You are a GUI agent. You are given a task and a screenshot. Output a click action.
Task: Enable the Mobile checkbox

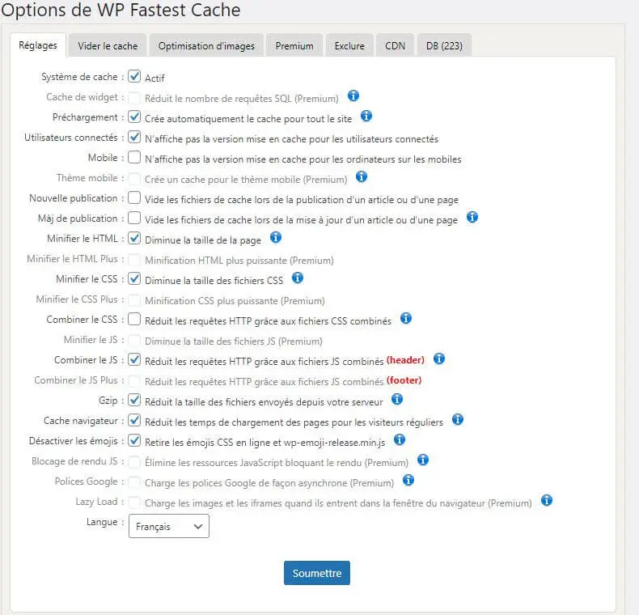tap(134, 157)
